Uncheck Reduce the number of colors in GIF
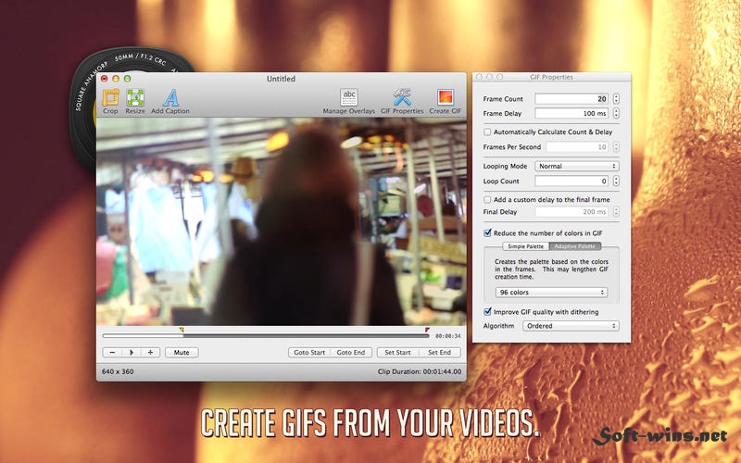 coord(487,233)
